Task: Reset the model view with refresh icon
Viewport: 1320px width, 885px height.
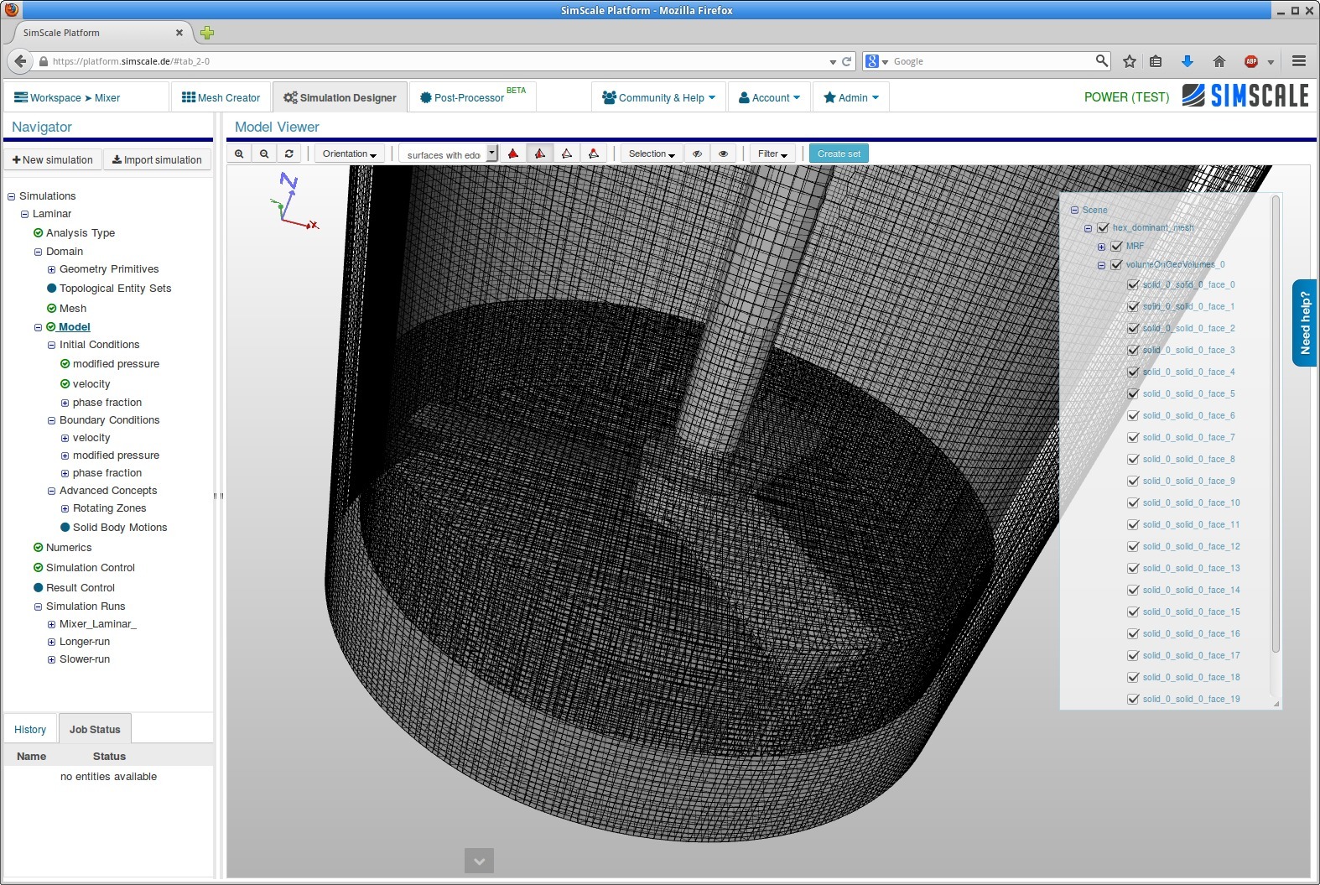Action: click(289, 154)
